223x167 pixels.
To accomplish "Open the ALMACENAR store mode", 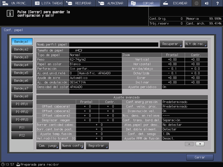I will (112, 3).
